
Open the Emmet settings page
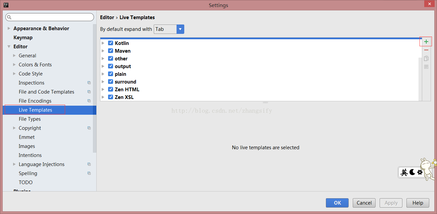tap(27, 137)
